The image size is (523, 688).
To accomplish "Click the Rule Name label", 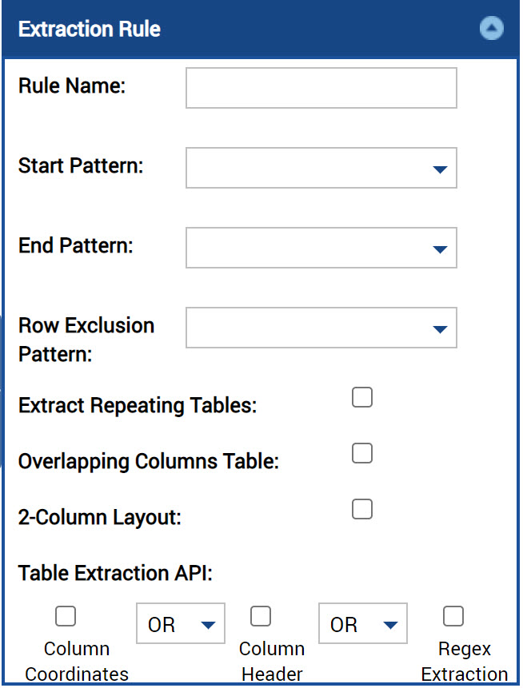I will (x=72, y=86).
